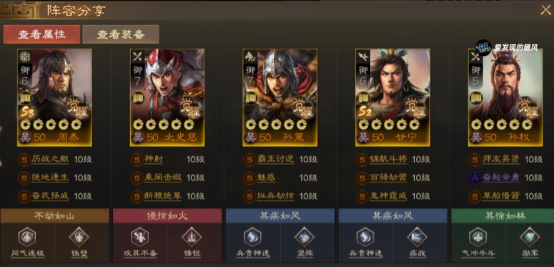View the 霸王讨逆 skill details

[x=275, y=159]
